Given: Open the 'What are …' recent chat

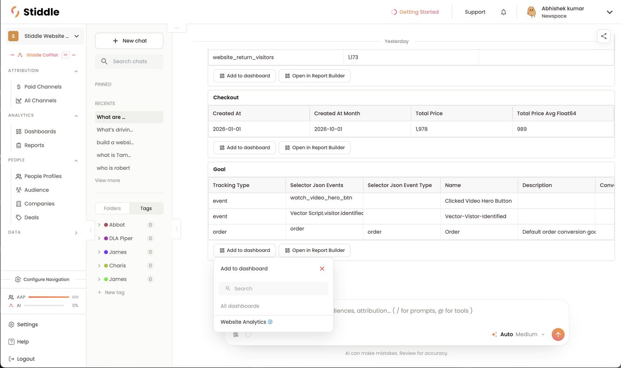Looking at the screenshot, I should 129,117.
